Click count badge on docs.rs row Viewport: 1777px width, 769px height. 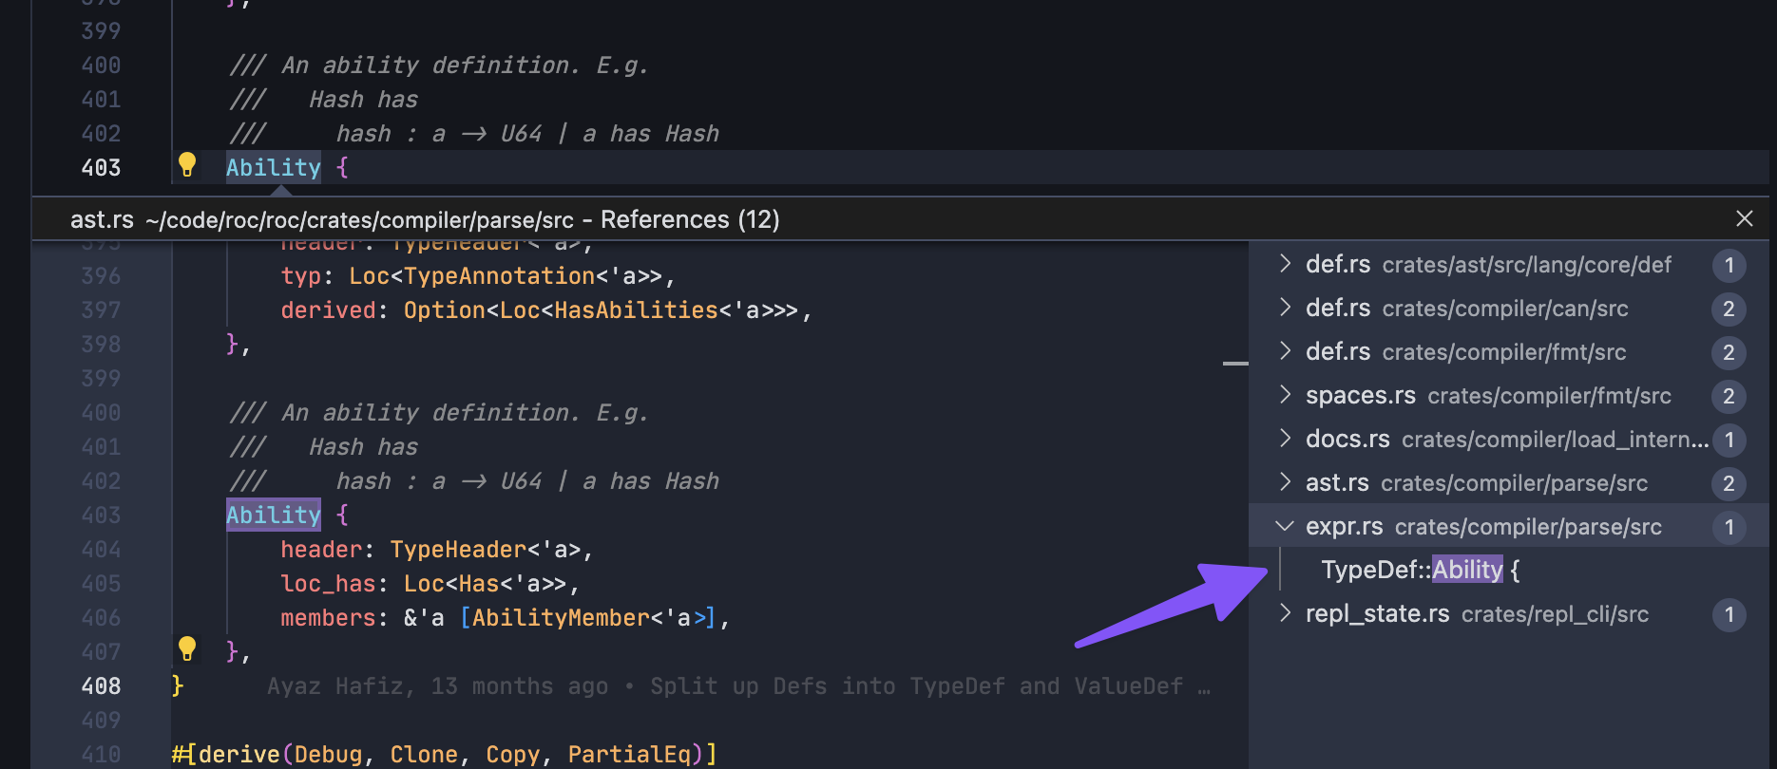coord(1729,440)
